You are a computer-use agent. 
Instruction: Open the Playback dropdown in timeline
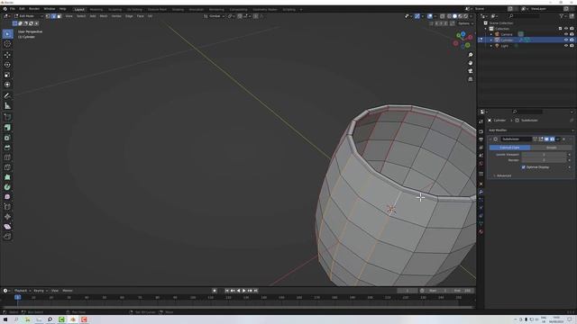(x=23, y=291)
